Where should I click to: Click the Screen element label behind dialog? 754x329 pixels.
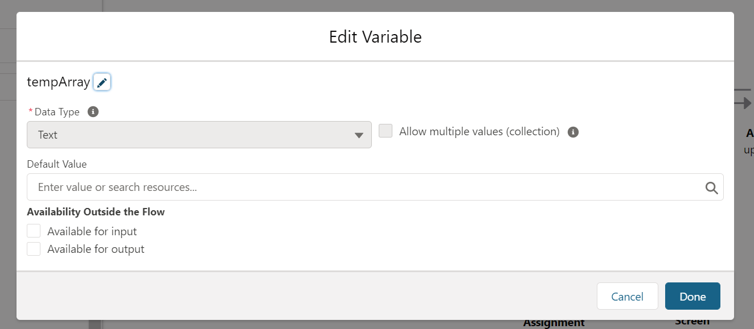coord(692,321)
